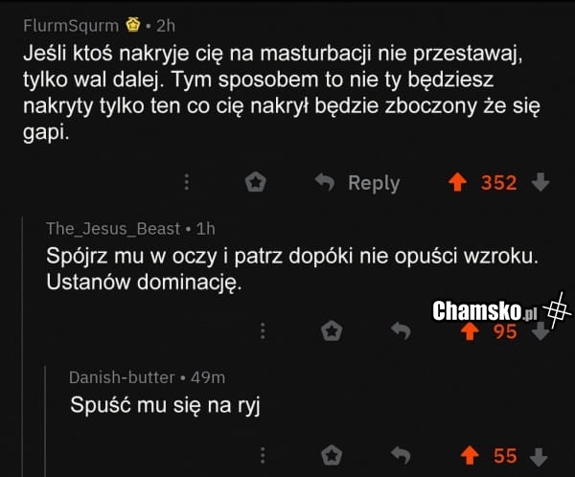Downvote FlurmSqurm's comment
This screenshot has height=477, width=575.
pos(540,182)
